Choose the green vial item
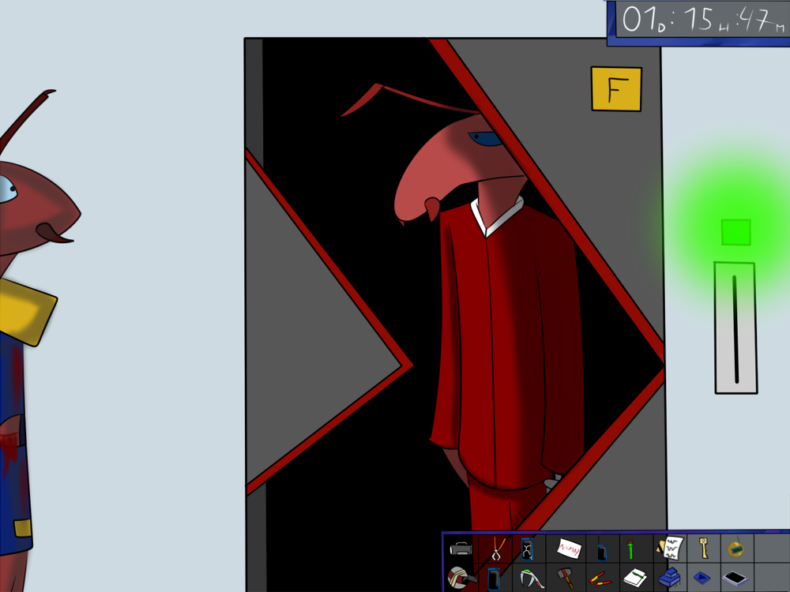The height and width of the screenshot is (592, 790). 631,549
